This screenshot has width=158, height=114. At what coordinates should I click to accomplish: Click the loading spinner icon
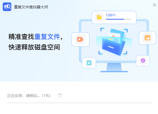[60, 96]
